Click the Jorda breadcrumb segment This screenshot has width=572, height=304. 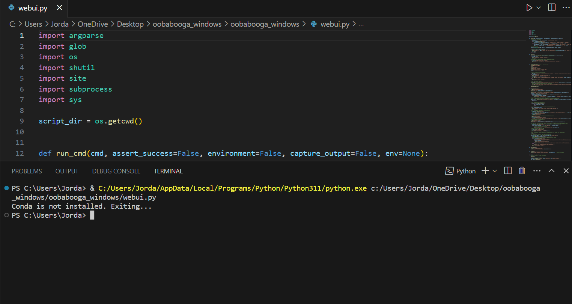(60, 24)
